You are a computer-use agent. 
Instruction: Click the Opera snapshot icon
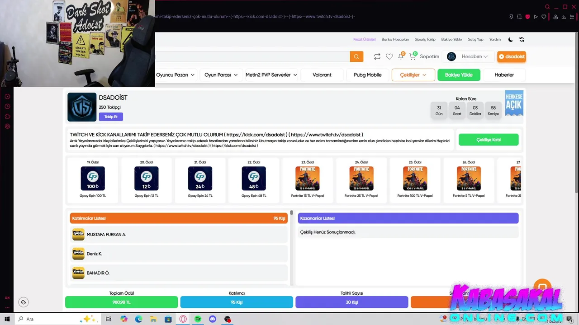coord(519,17)
